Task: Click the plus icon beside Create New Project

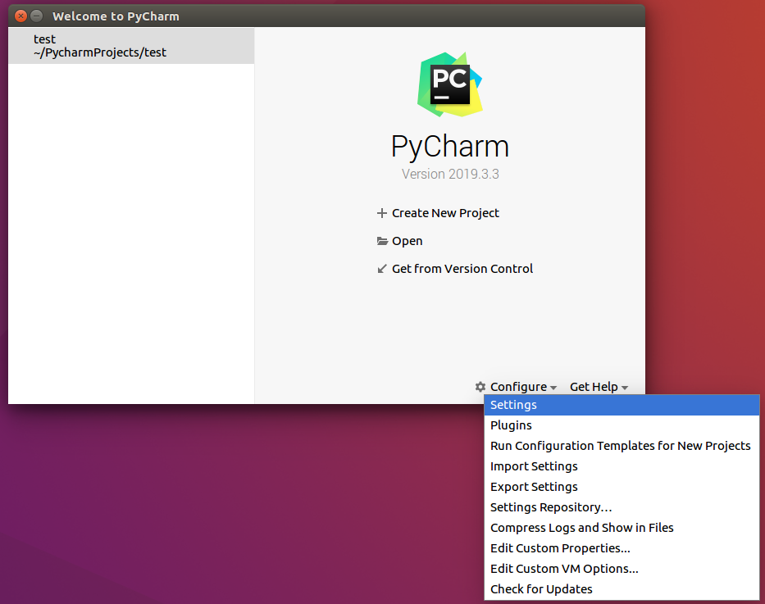Action: point(382,213)
